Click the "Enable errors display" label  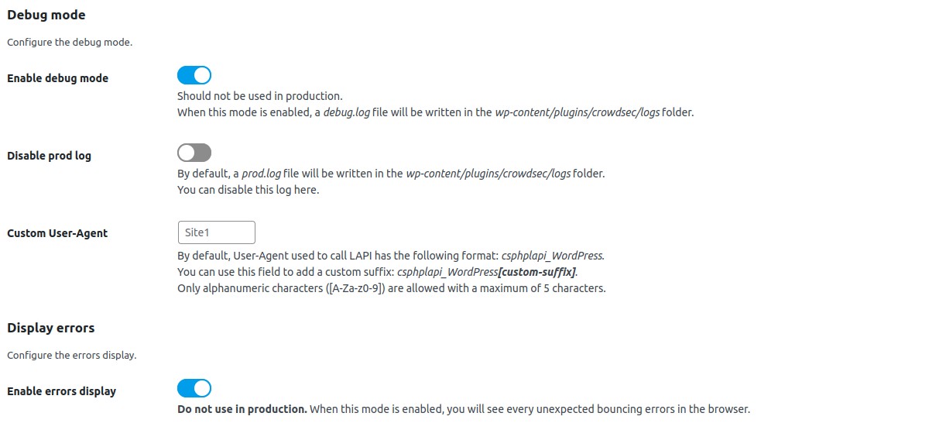click(61, 391)
